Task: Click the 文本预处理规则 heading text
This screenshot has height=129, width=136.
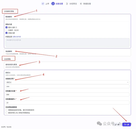Action: (x=11, y=107)
